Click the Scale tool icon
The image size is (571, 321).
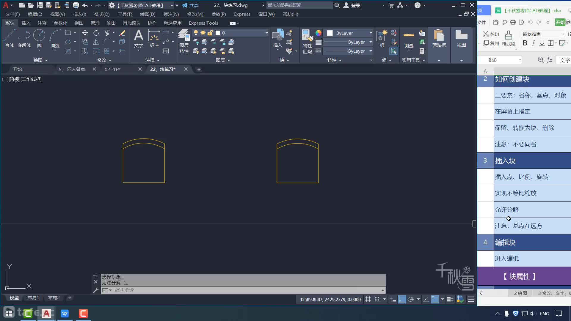click(x=96, y=51)
